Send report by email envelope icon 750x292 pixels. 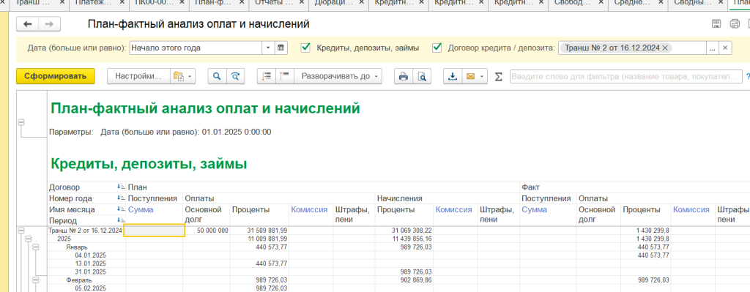[x=470, y=76]
